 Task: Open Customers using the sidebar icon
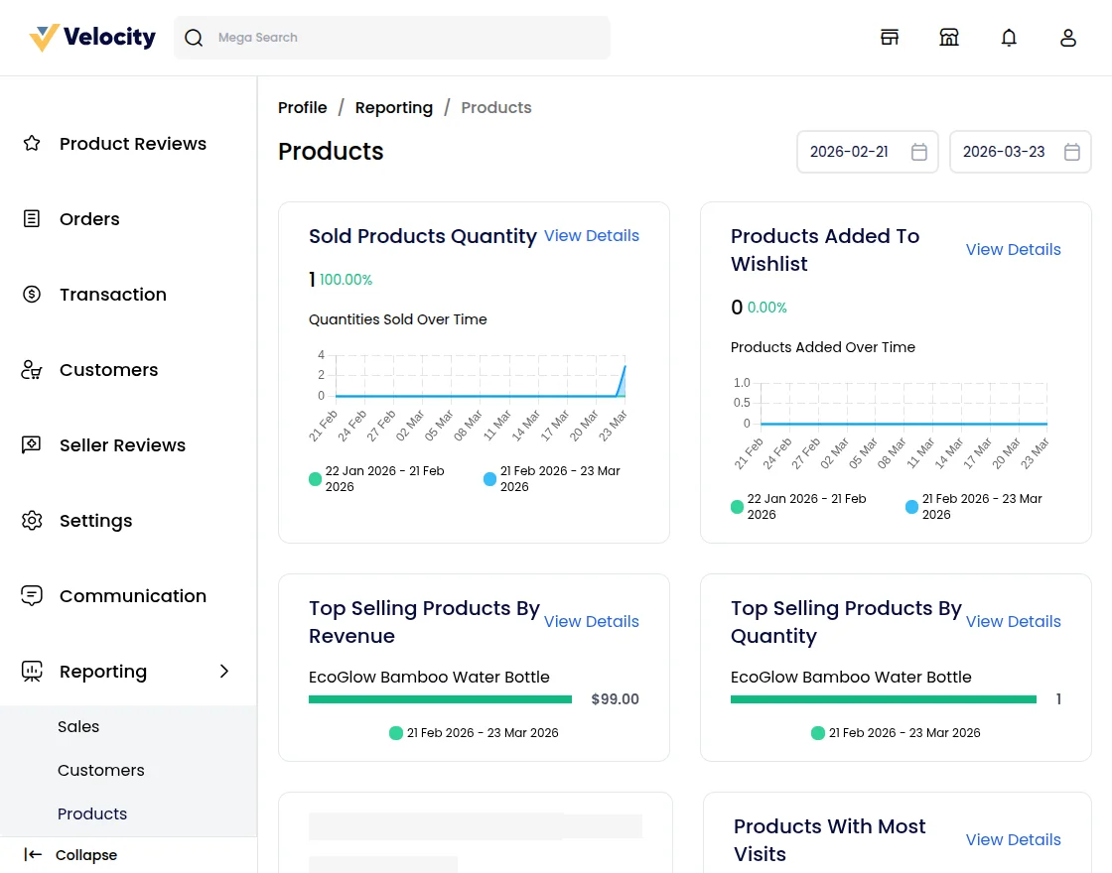pos(32,369)
